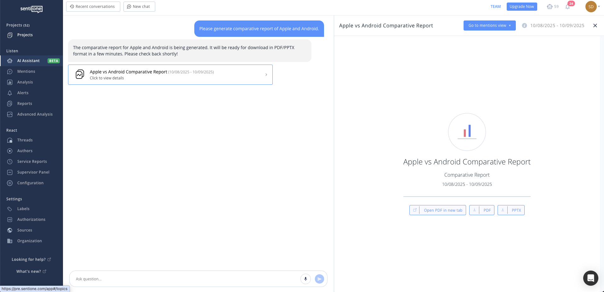
Task: Select Organization in Settings
Action: (x=30, y=241)
